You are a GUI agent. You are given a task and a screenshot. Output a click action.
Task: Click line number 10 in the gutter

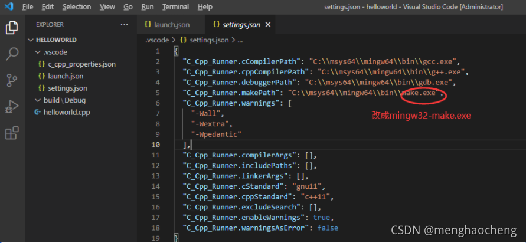coord(156,145)
